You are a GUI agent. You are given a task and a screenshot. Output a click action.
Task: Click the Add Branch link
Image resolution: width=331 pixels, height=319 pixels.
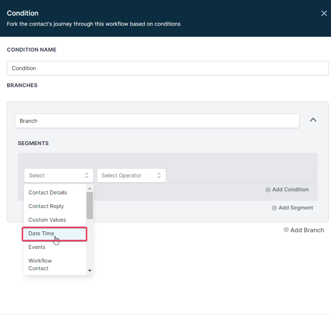(x=307, y=230)
